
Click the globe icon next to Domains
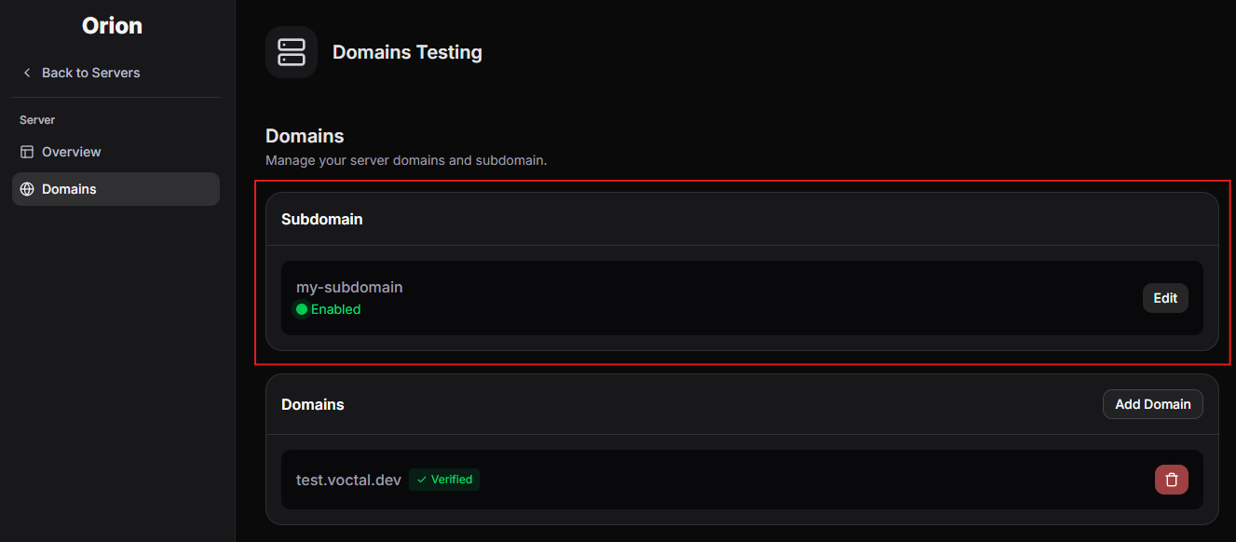pos(27,189)
